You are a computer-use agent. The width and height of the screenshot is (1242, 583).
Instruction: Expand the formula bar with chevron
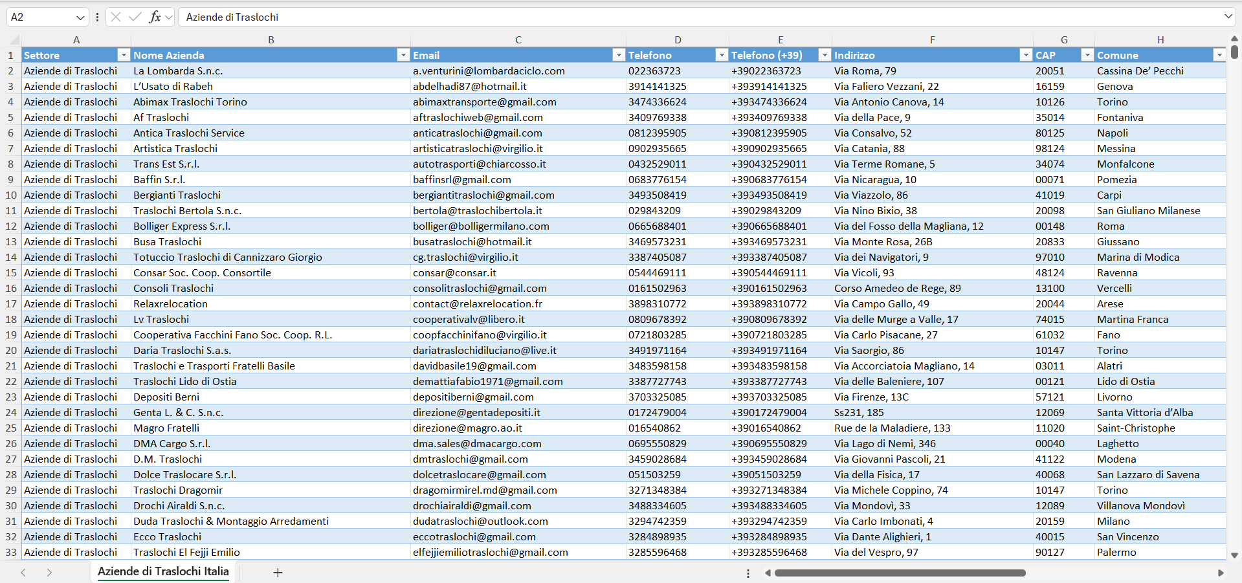[x=1228, y=17]
